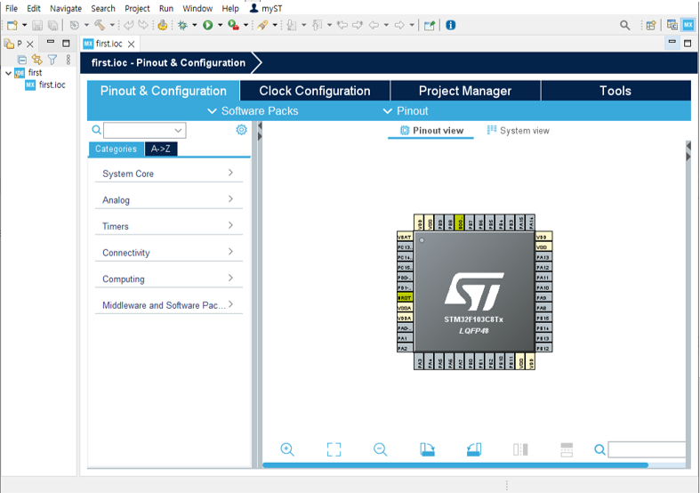Open the Window menu
The height and width of the screenshot is (493, 700).
coord(197,9)
